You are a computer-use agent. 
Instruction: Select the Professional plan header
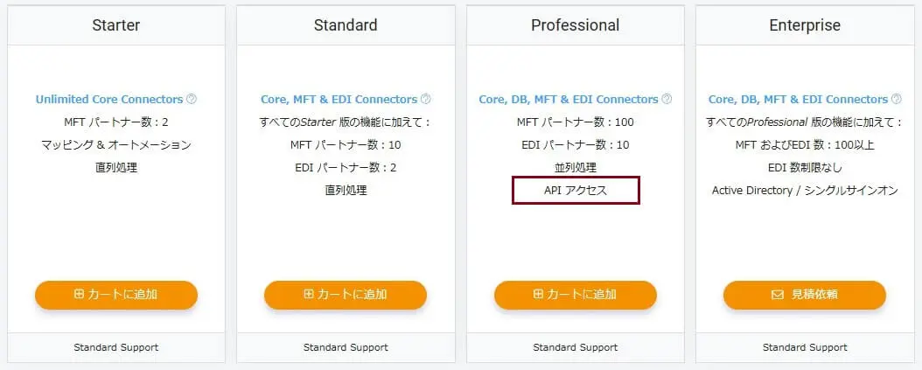coord(575,25)
